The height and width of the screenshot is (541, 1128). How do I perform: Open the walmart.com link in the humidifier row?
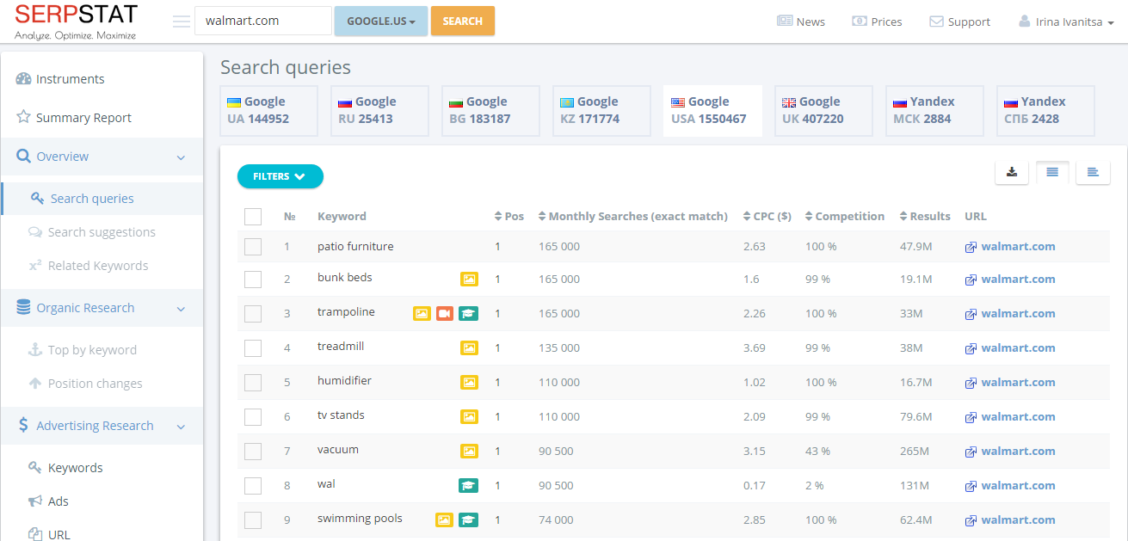tap(1018, 382)
